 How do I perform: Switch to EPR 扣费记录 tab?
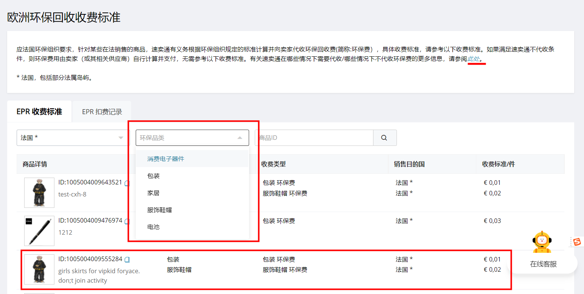[x=102, y=112]
